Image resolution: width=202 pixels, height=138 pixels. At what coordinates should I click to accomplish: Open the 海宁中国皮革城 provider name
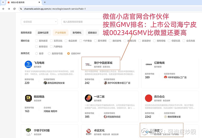[103, 63]
